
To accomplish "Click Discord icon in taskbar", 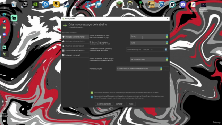I will [4, 34].
